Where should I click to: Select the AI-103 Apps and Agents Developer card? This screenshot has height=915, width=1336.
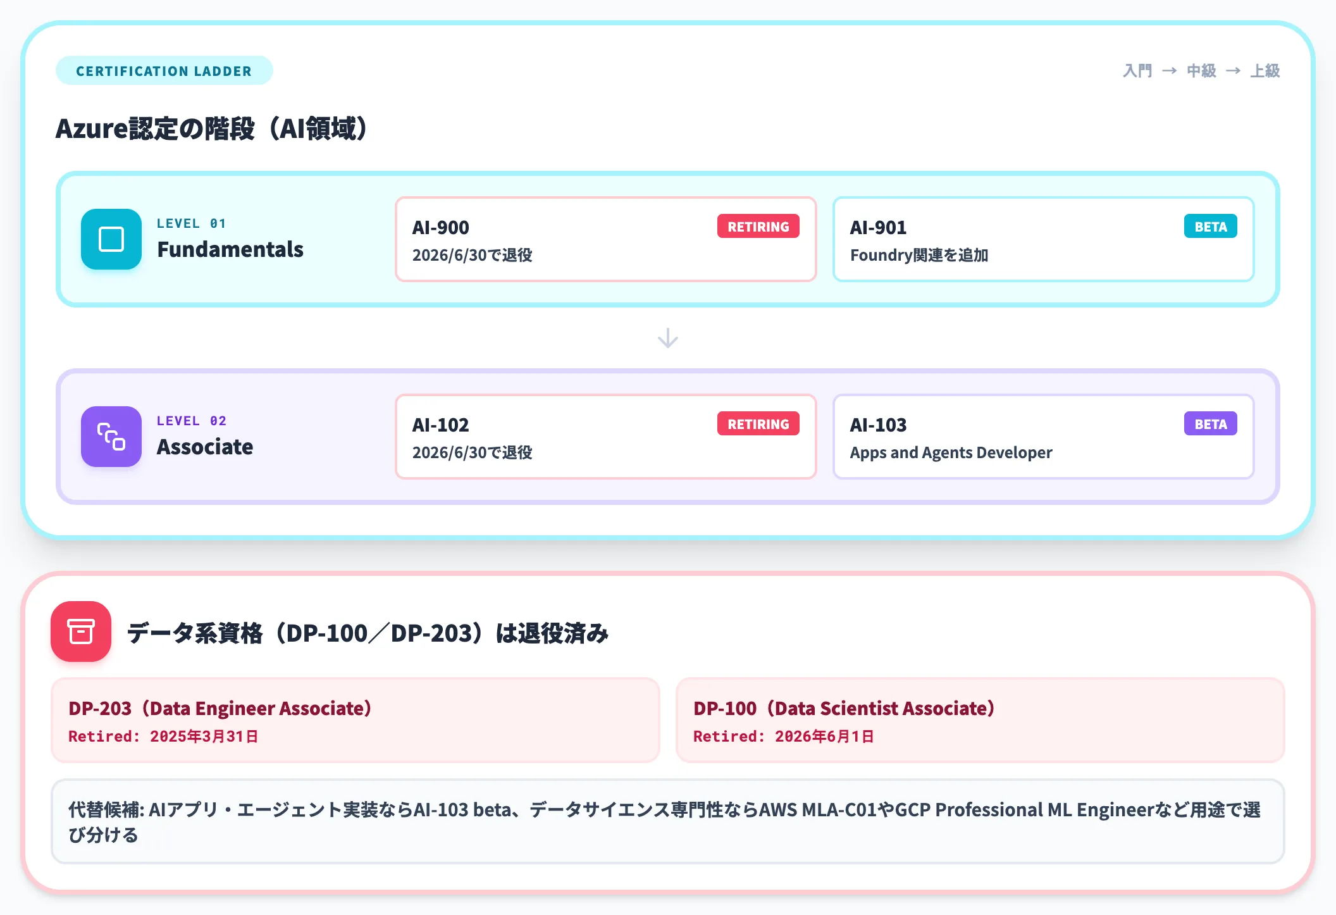(1044, 437)
